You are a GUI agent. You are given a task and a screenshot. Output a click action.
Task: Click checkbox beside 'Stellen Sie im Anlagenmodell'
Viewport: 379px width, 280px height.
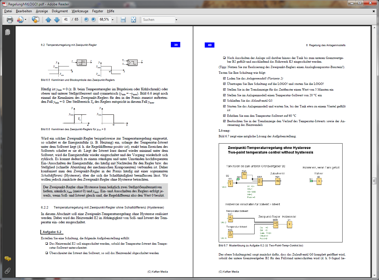(224, 95)
